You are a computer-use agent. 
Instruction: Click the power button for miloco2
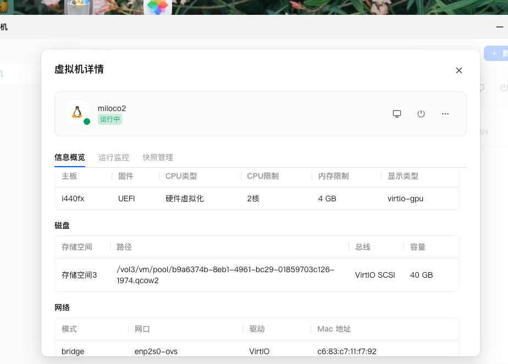click(x=421, y=114)
